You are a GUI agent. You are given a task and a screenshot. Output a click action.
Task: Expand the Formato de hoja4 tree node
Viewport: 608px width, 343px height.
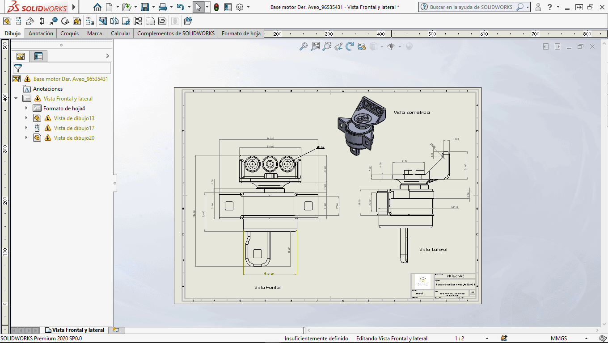(x=26, y=109)
